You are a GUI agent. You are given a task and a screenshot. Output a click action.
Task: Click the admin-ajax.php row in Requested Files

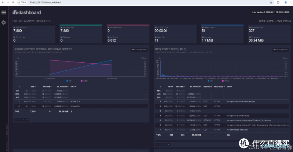(x=222, y=102)
